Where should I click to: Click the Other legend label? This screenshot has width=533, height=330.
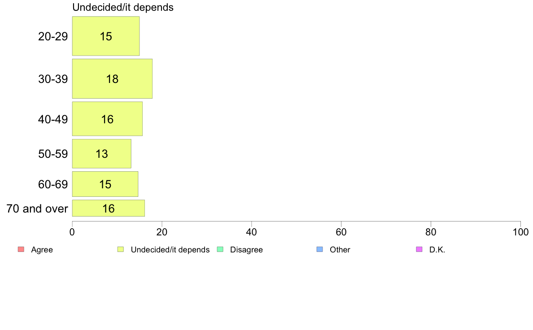tap(340, 250)
